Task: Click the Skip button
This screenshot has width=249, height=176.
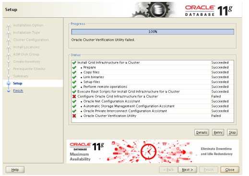Action: coord(232,132)
